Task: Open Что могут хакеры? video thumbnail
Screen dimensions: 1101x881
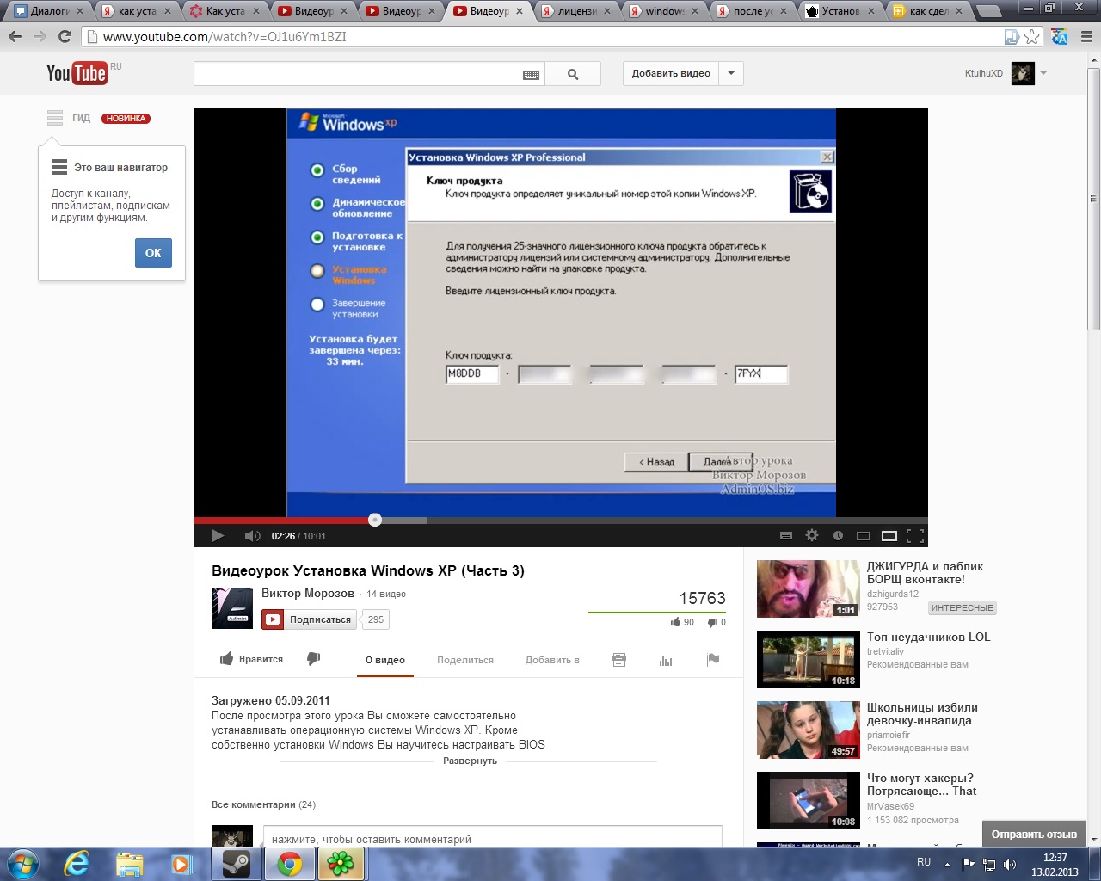Action: pos(809,801)
